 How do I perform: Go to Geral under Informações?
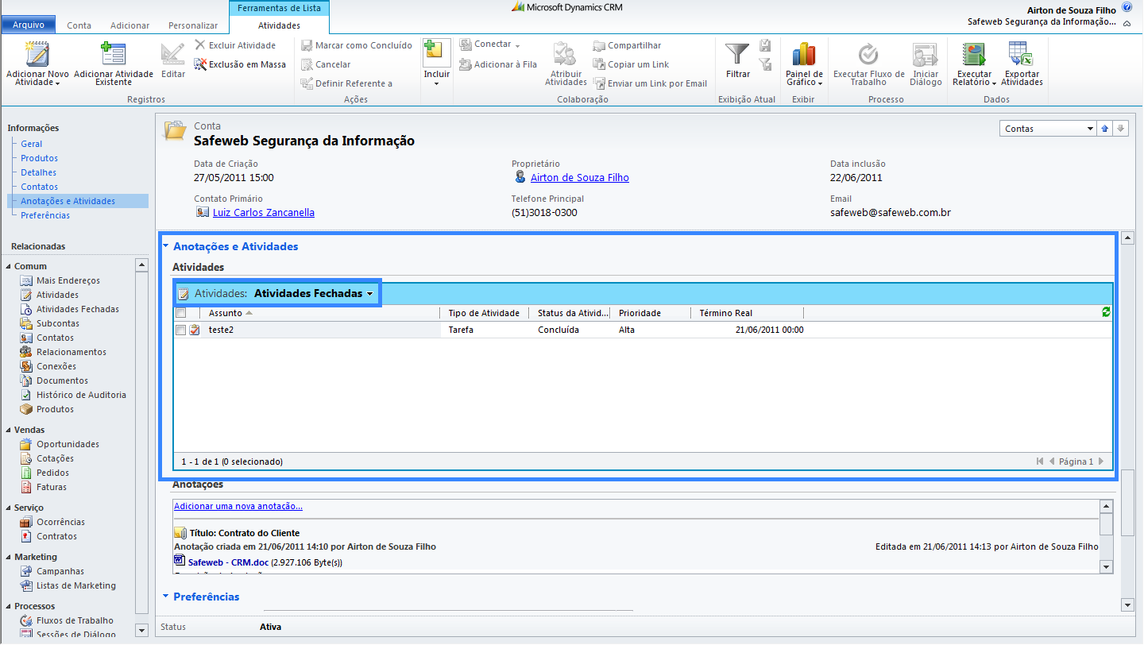pyautogui.click(x=32, y=144)
